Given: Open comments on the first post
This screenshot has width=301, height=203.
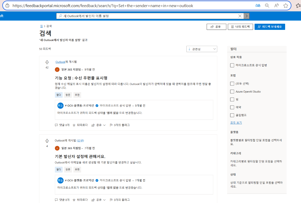Looking at the screenshot, I should point(62,125).
